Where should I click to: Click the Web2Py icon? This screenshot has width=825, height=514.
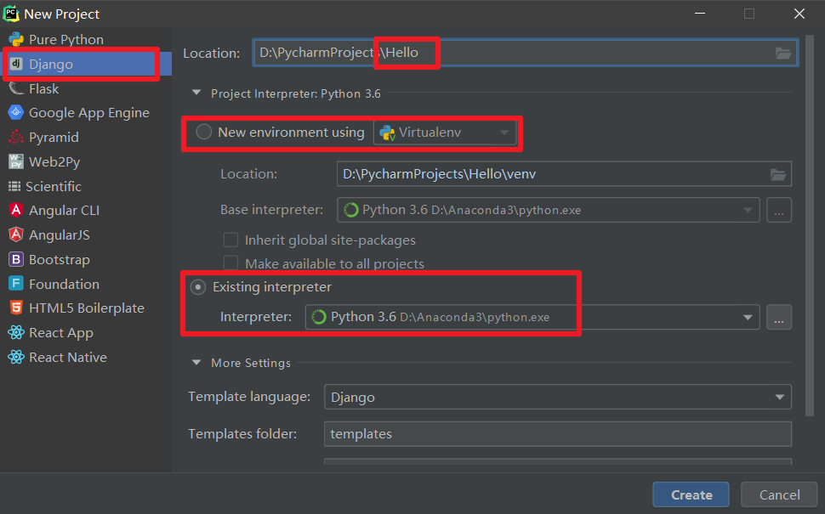pyautogui.click(x=16, y=161)
